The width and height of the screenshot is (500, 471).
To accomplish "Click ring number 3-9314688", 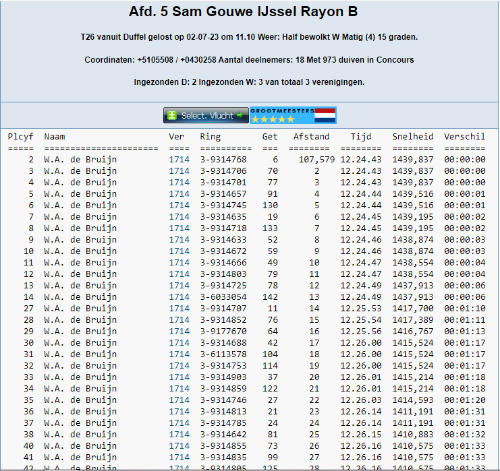I will tap(223, 343).
